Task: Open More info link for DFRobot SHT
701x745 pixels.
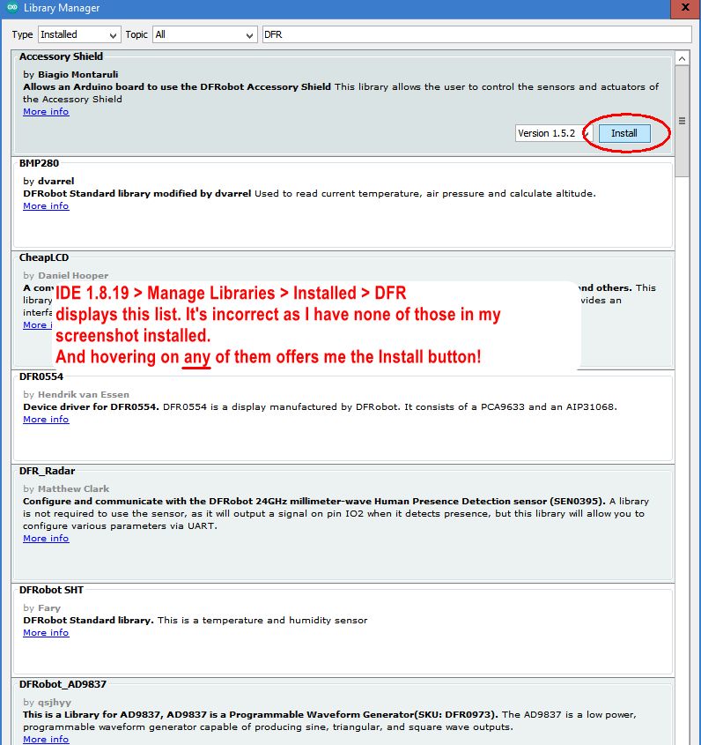Action: [x=46, y=633]
